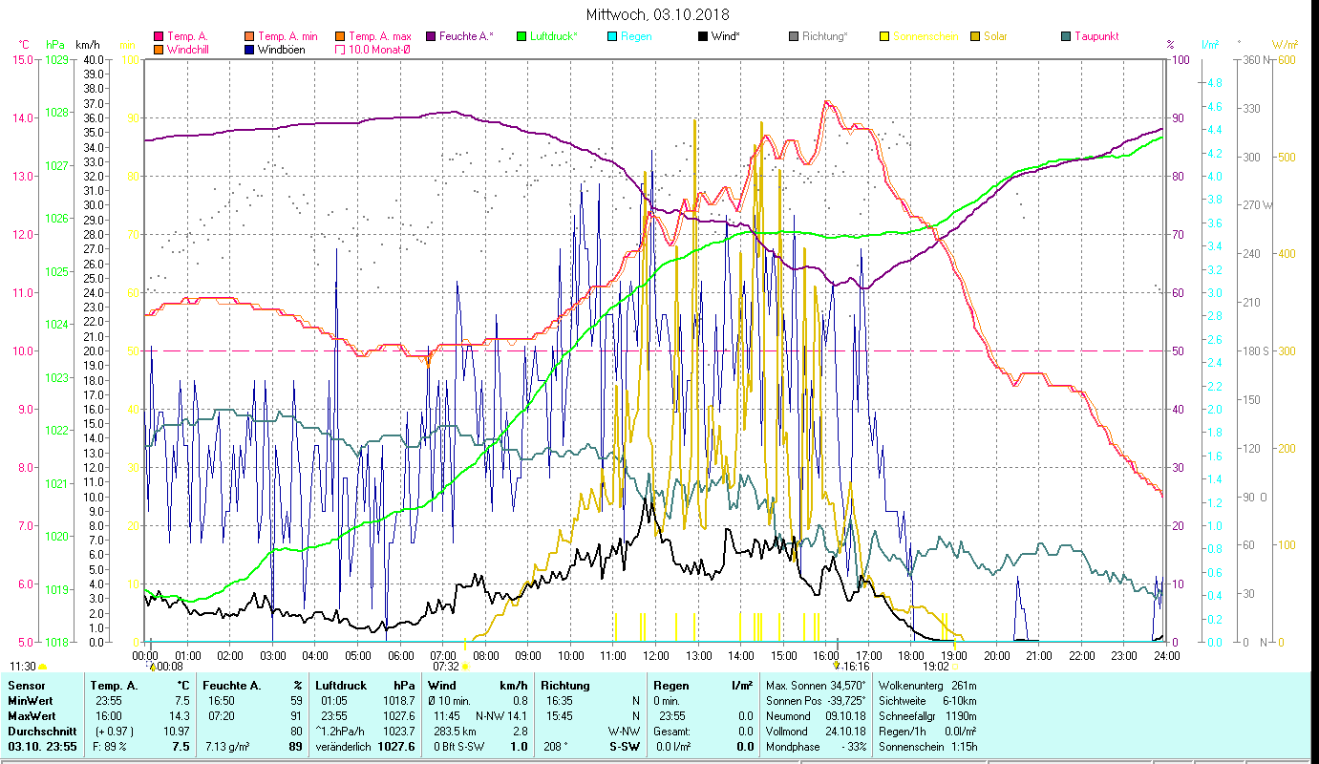Screen dimensions: 1319x764
Task: Click the pressure average value '1023.7'
Action: coord(401,732)
